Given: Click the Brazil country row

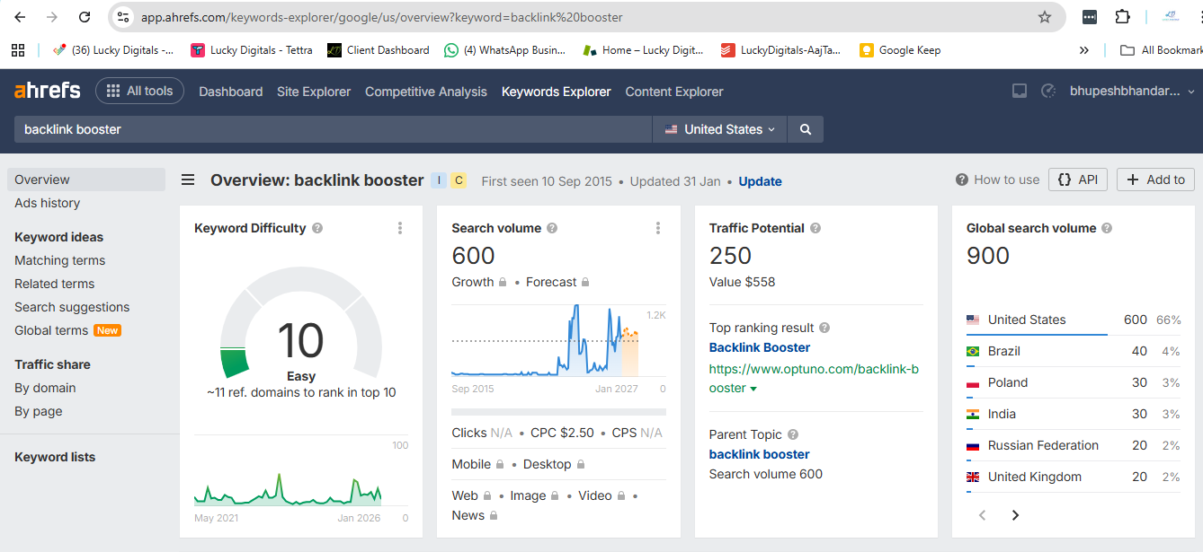Looking at the screenshot, I should pyautogui.click(x=1074, y=351).
